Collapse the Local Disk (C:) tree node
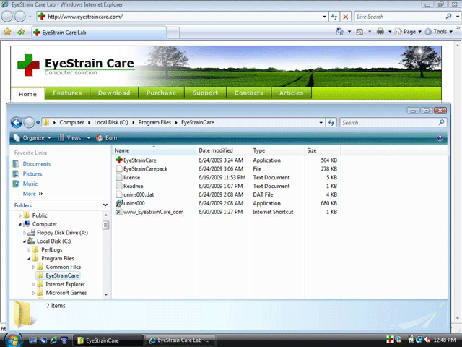The height and width of the screenshot is (347, 462). (x=25, y=241)
